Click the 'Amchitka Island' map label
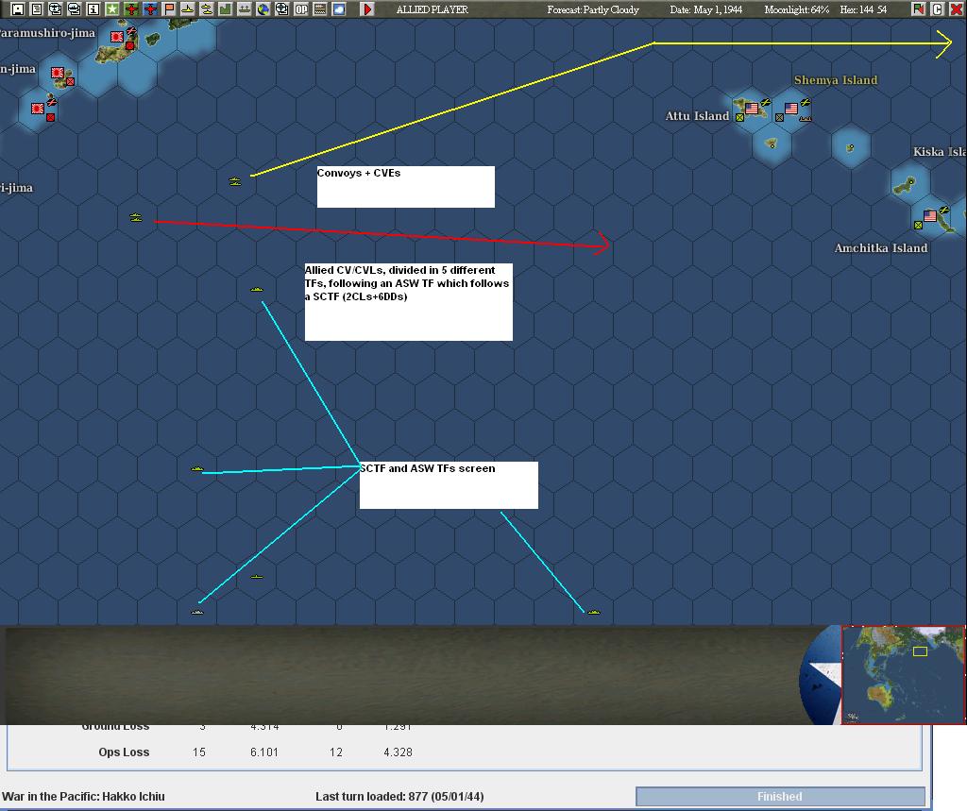967x811 pixels. [881, 248]
